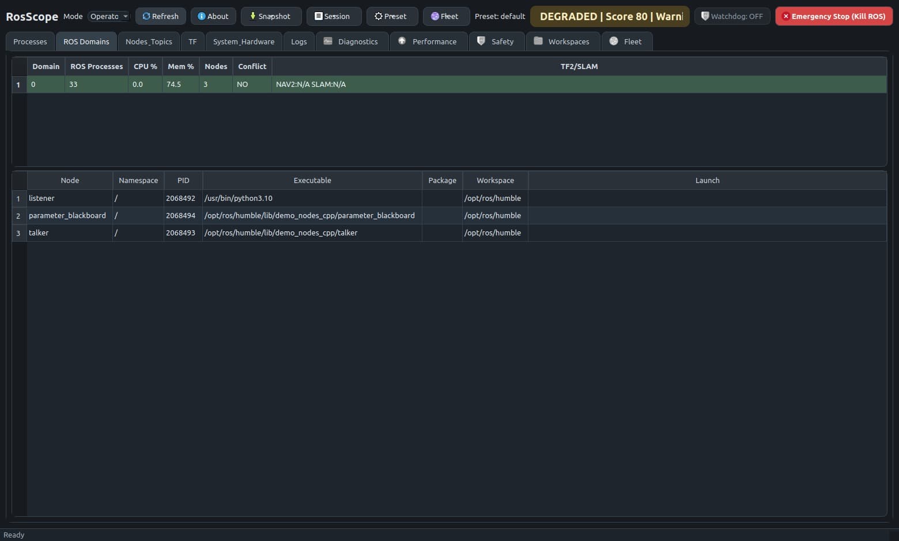
Task: Click the Refresh button
Action: pos(160,16)
